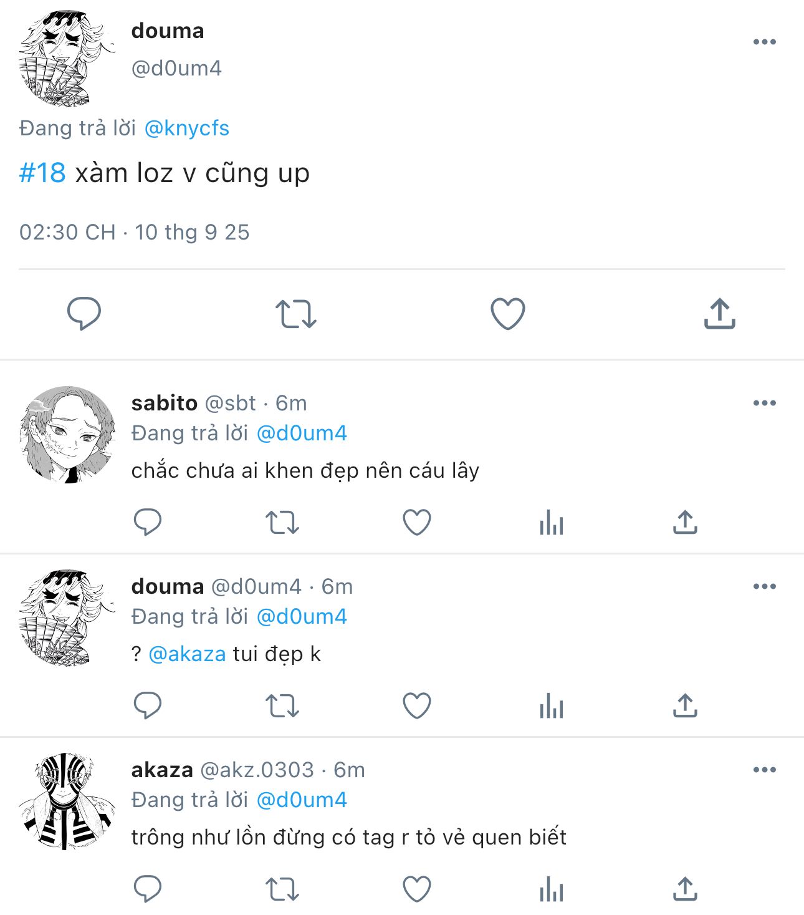Image resolution: width=804 pixels, height=915 pixels.
Task: Retweet douma's reply tagging @akaza
Action: 282,706
